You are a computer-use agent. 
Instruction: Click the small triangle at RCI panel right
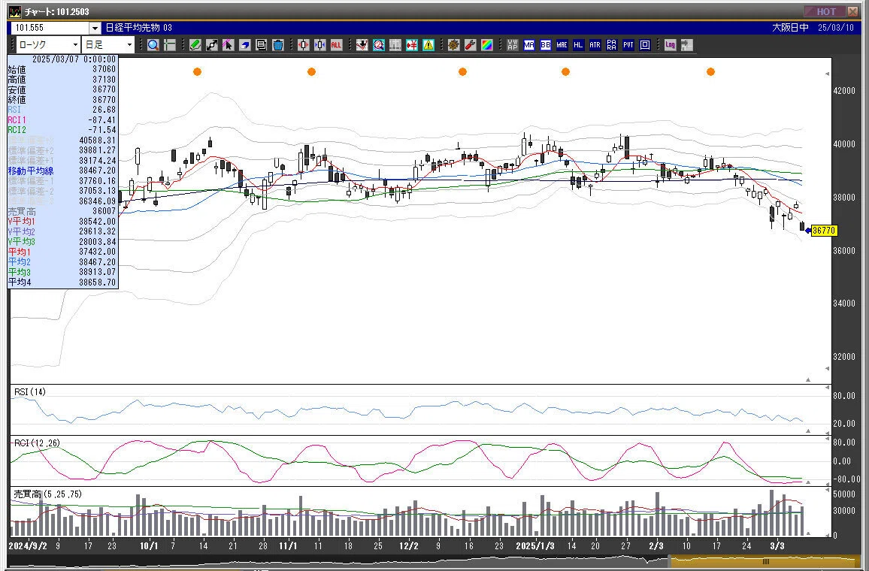pos(808,482)
